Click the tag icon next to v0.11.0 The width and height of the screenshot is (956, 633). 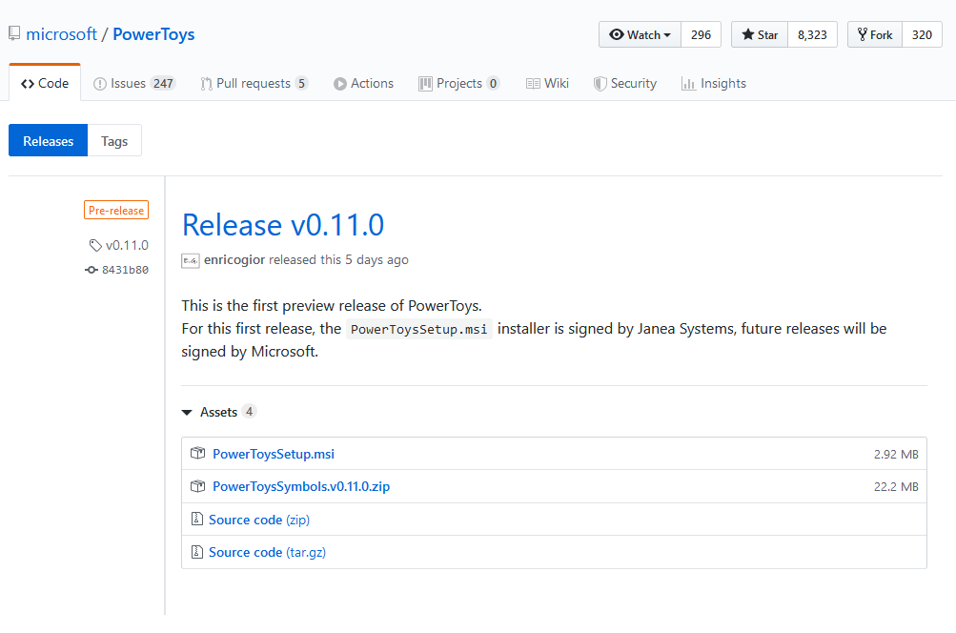pos(95,245)
